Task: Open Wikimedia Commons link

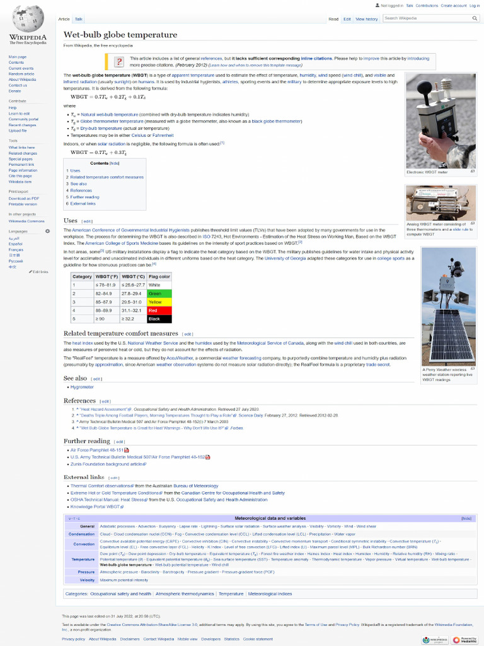Action: (26, 221)
